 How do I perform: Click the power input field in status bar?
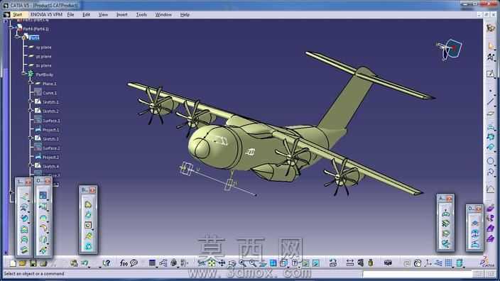417,274
